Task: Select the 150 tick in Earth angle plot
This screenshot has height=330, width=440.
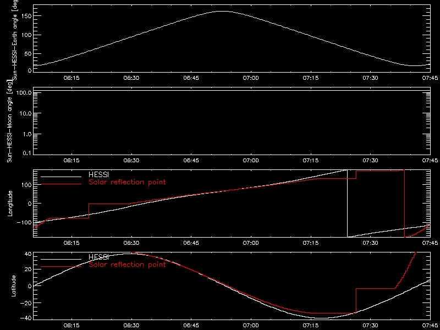Action: [26, 16]
